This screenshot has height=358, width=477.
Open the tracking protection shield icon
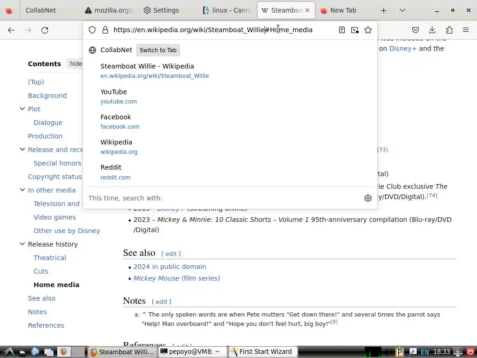tap(92, 30)
